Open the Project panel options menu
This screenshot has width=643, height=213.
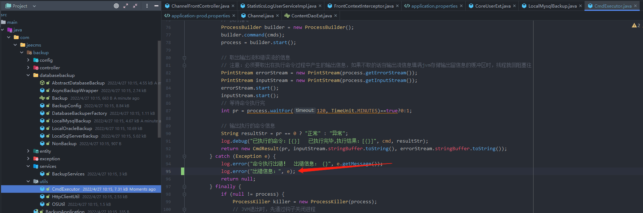click(x=147, y=6)
